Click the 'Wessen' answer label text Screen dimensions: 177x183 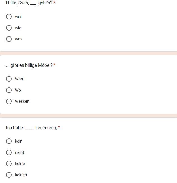pyautogui.click(x=22, y=101)
